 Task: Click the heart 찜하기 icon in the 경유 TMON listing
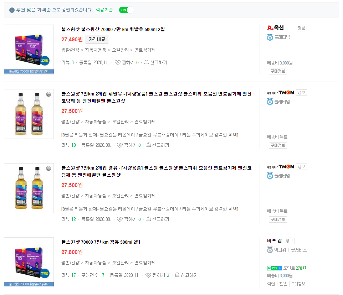pyautogui.click(x=120, y=219)
